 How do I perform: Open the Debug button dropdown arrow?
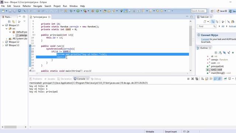pyautogui.click(x=74, y=11)
